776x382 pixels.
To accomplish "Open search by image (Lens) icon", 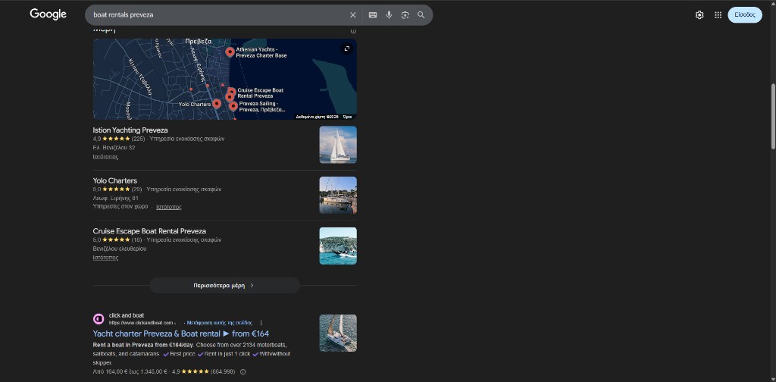I will click(x=405, y=15).
